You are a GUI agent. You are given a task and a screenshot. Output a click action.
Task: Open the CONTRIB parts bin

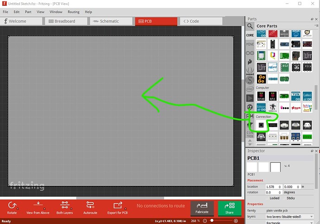coord(250,134)
